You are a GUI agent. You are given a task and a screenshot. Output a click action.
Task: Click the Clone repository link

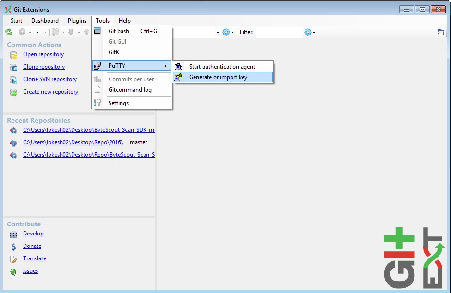(x=44, y=67)
